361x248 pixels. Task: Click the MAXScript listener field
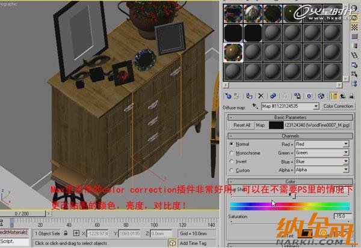click(14, 241)
